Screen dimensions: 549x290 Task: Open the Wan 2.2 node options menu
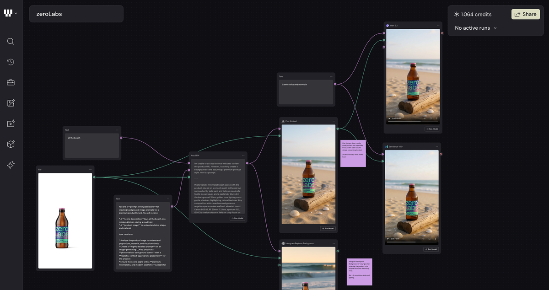[x=437, y=25]
